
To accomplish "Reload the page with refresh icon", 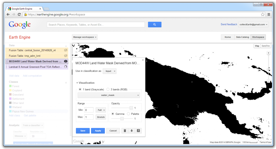I will (x=19, y=15).
